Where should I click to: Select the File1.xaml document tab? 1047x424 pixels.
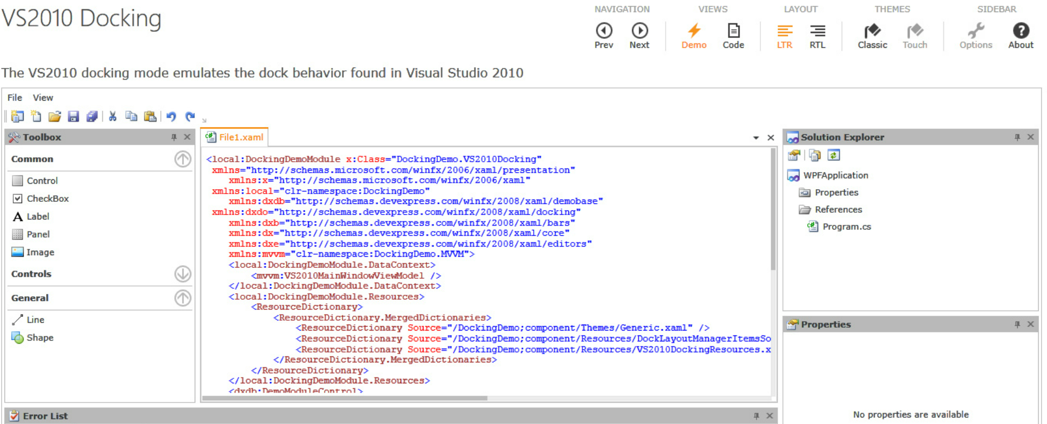[234, 137]
